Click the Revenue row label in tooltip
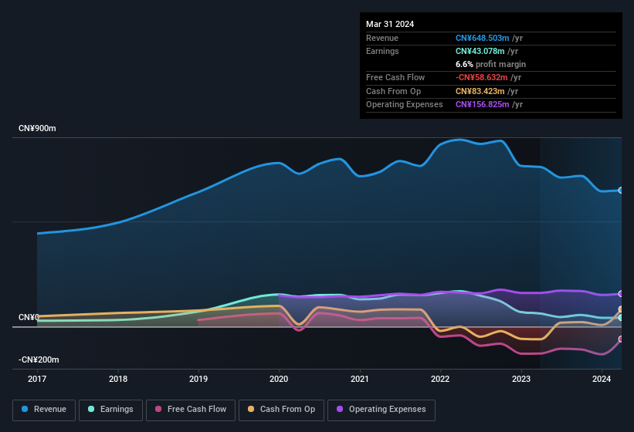The image size is (634, 432). click(x=382, y=38)
